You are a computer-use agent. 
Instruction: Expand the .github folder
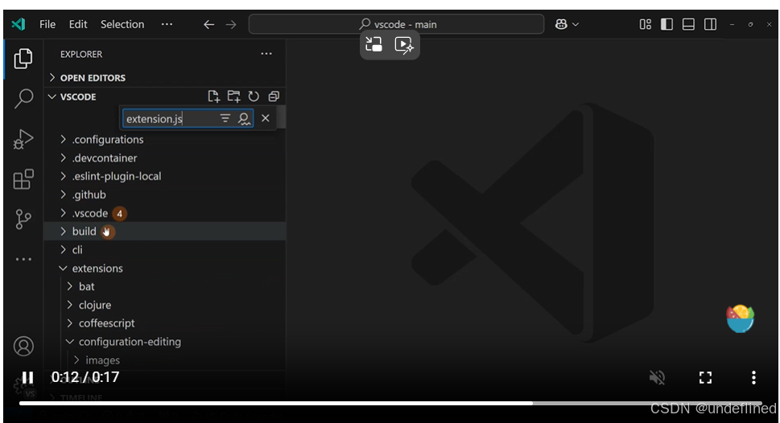[165, 195]
